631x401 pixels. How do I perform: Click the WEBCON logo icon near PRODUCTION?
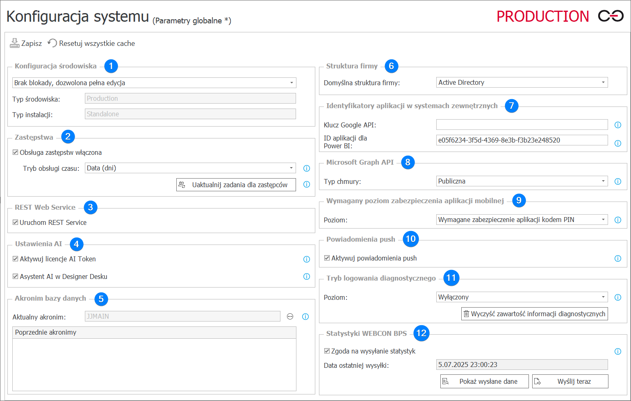(611, 16)
